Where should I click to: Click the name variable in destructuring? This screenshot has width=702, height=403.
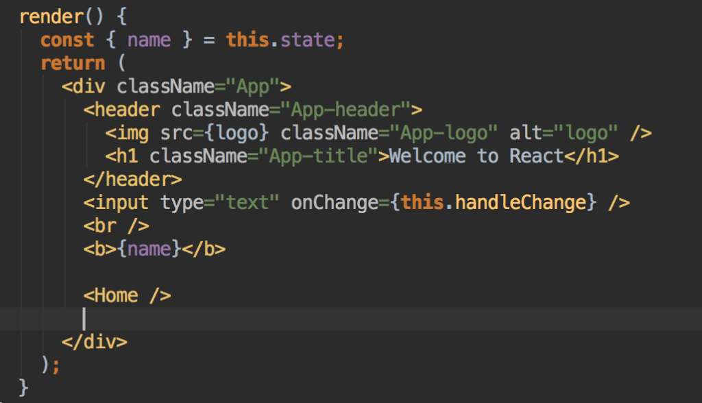[148, 39]
